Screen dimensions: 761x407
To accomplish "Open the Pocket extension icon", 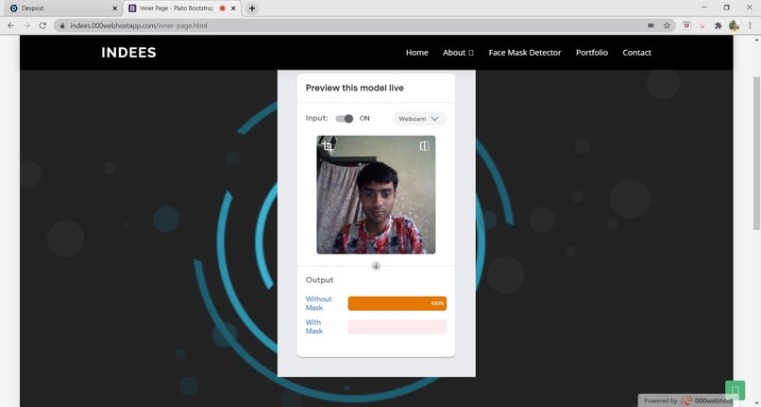I will (x=686, y=25).
